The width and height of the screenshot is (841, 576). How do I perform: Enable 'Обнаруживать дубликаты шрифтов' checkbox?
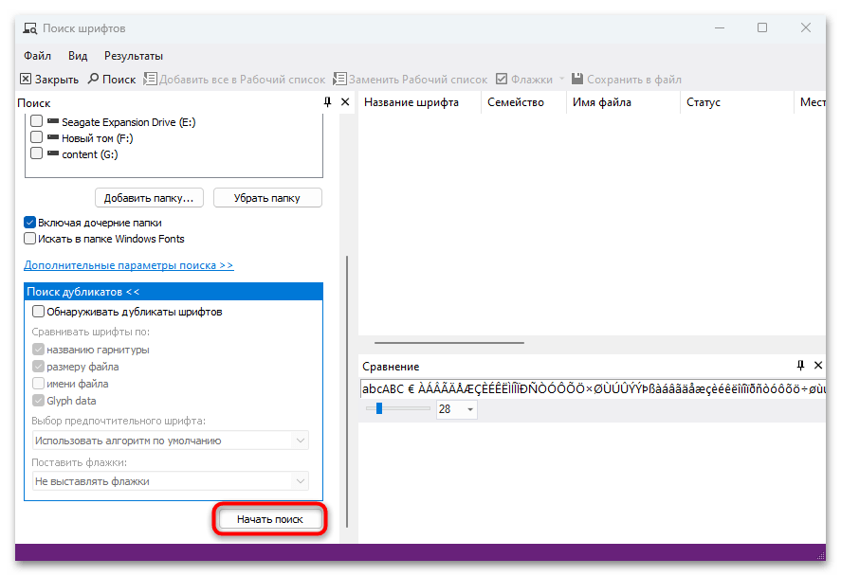[38, 311]
